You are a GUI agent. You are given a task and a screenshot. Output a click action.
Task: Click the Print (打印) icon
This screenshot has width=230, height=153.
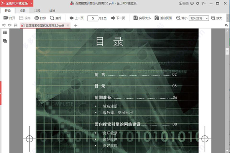point(40,18)
